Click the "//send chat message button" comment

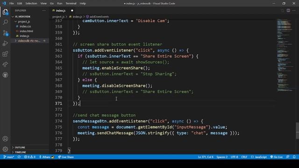pos(104,115)
